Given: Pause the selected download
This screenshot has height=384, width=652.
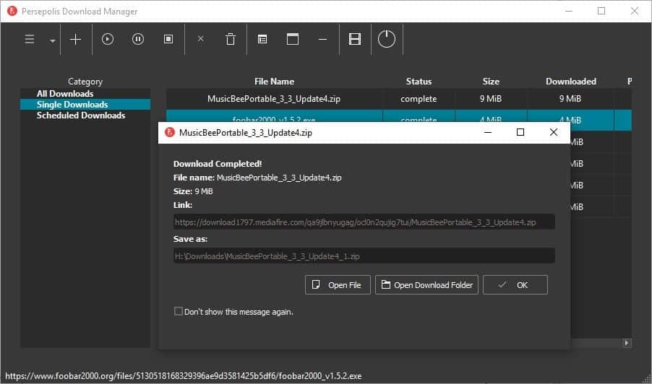Looking at the screenshot, I should click(x=138, y=40).
